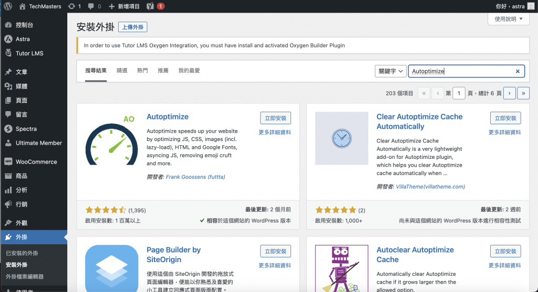
Task: Click the 留言 comment icon in sidebar
Action: point(8,114)
